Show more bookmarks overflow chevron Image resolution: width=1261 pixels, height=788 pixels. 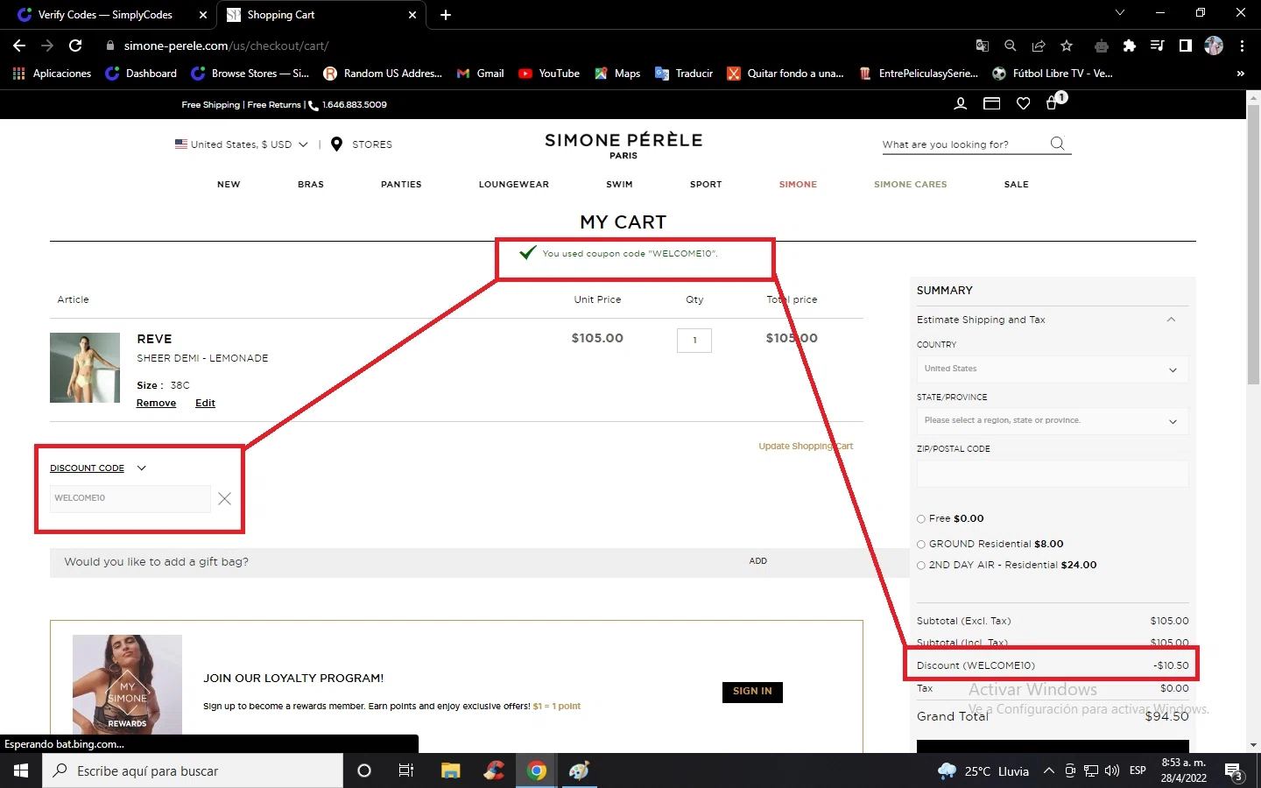(x=1240, y=74)
